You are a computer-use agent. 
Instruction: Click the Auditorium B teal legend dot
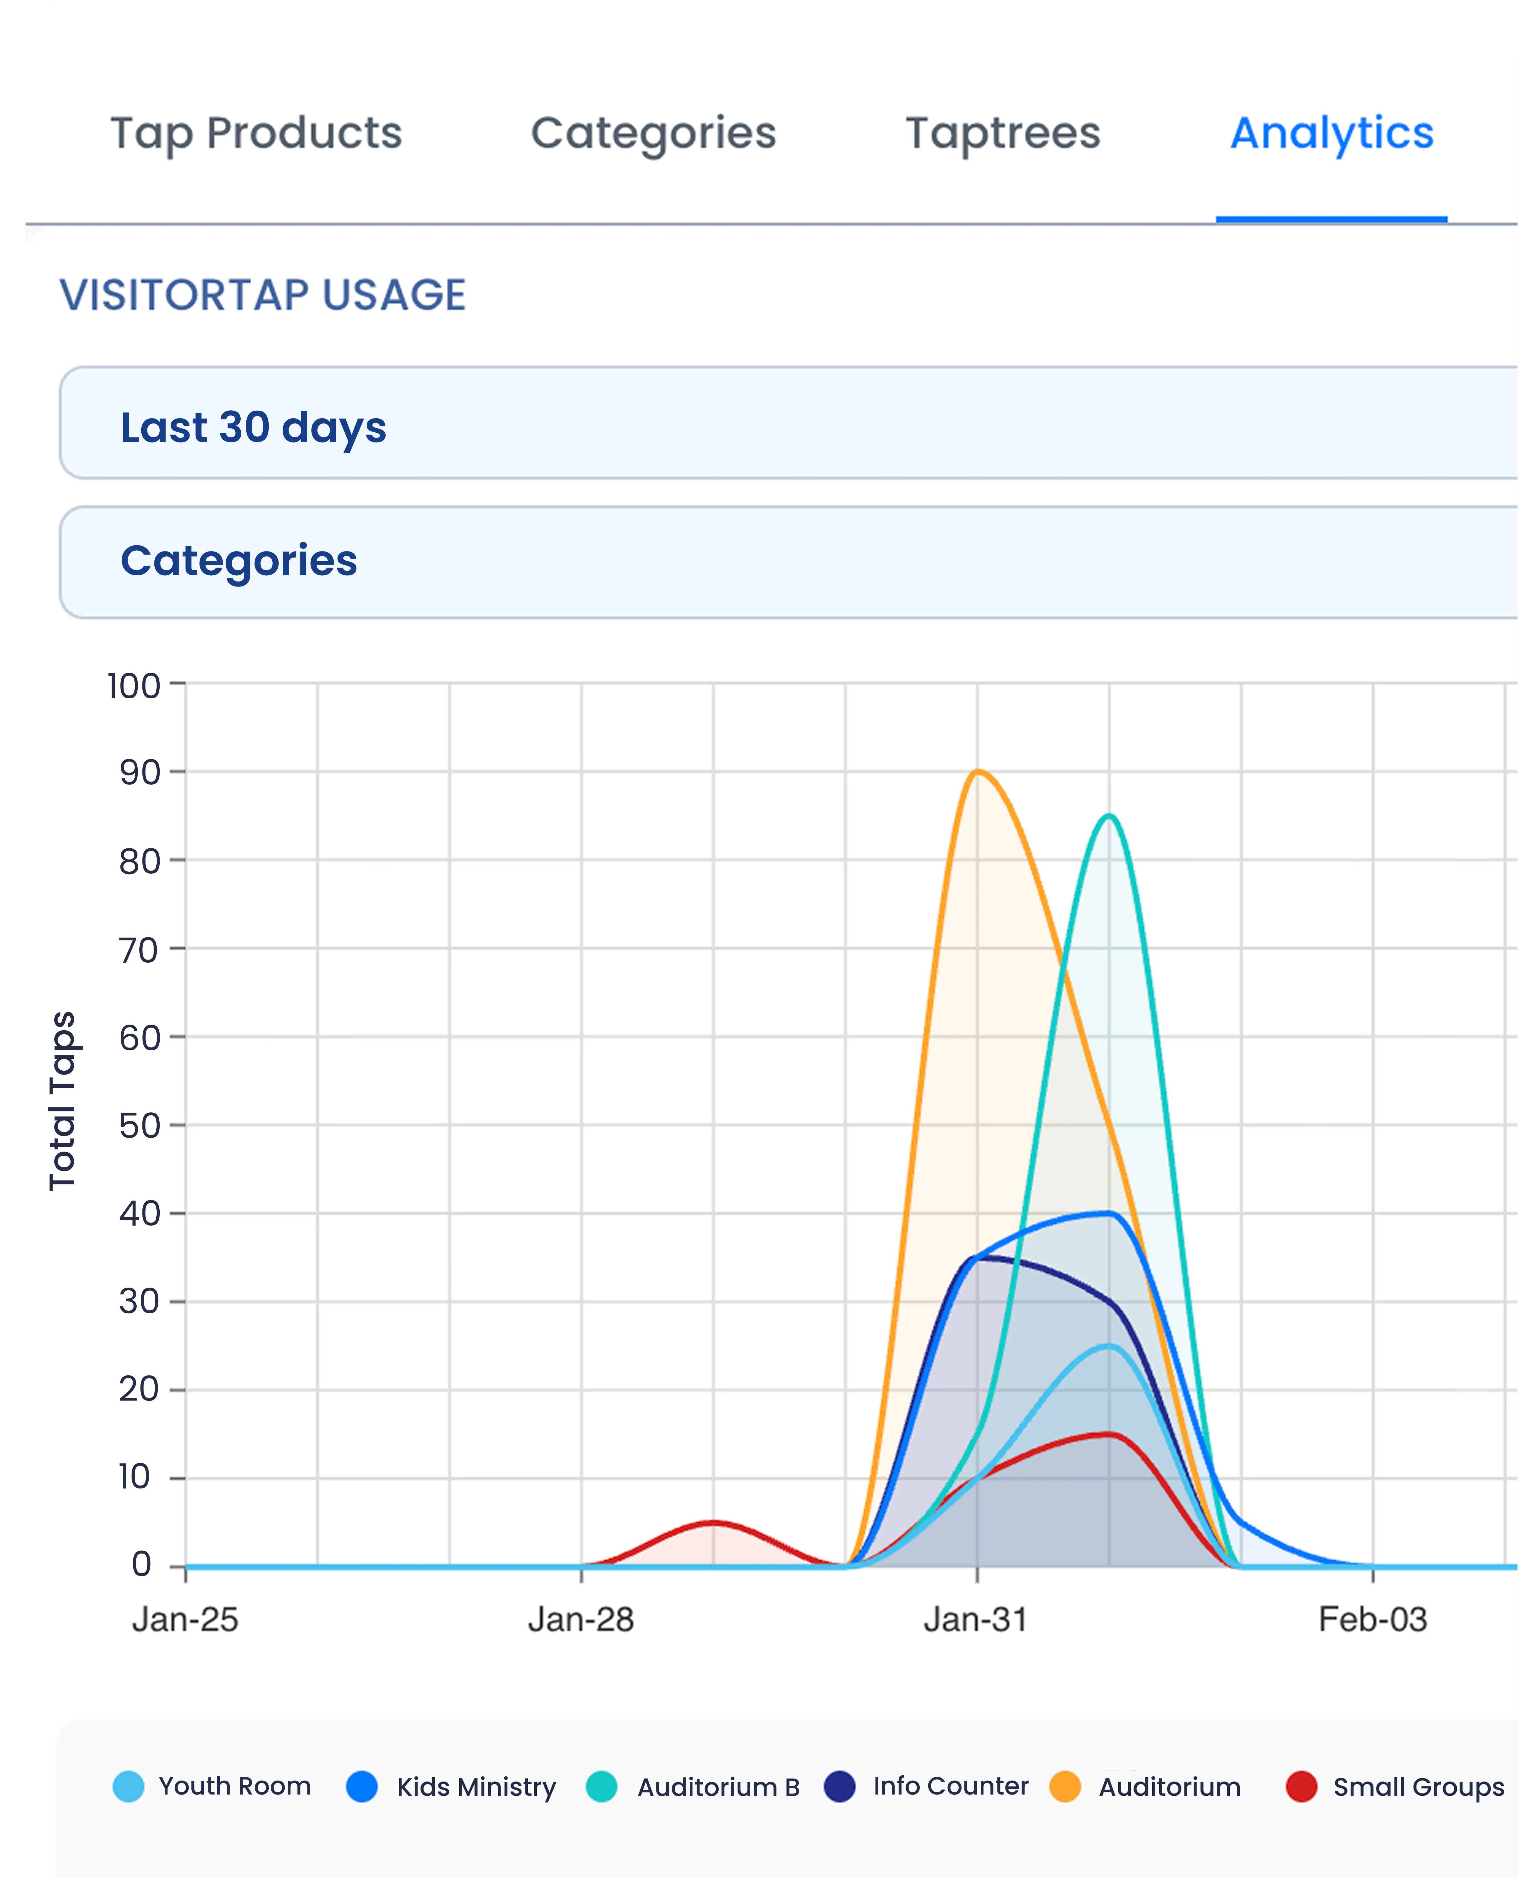tap(601, 1787)
